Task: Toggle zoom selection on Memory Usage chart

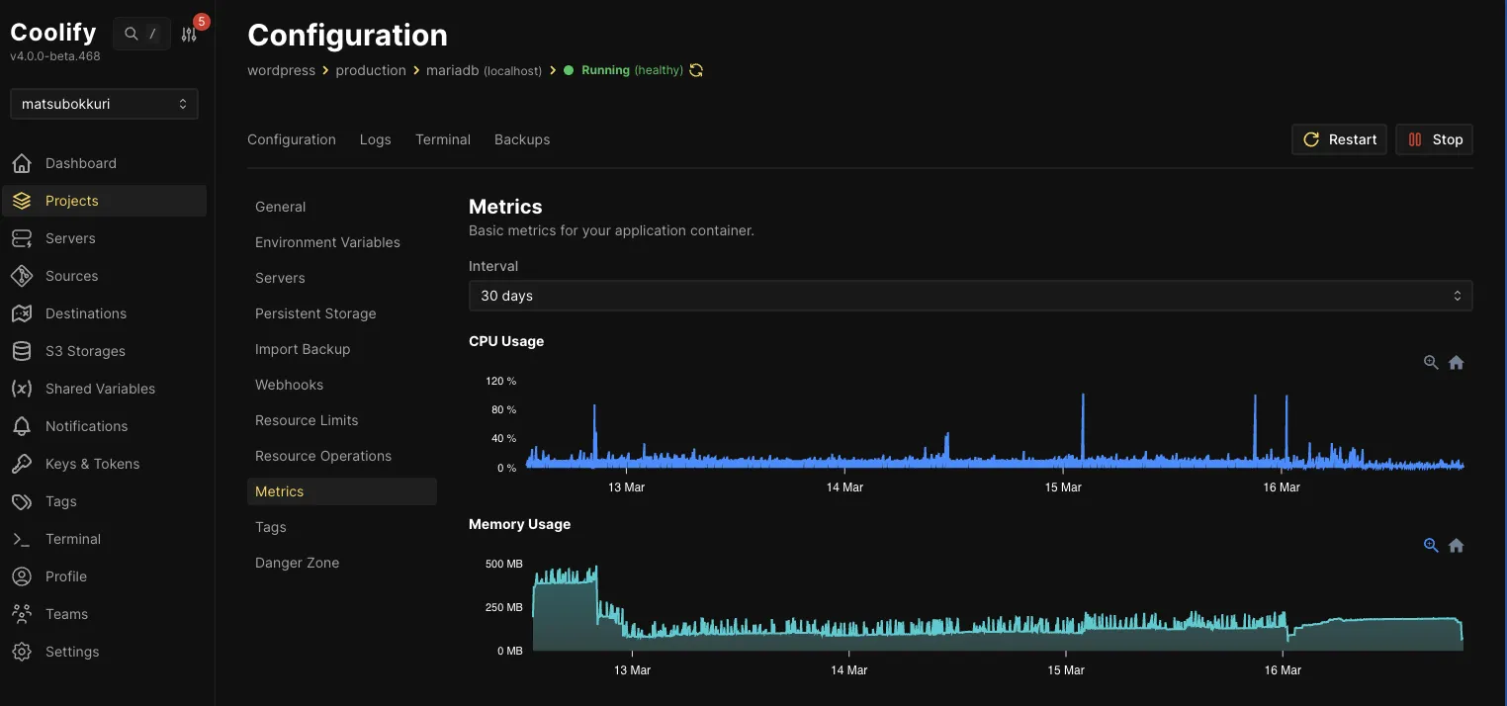Action: 1431,546
